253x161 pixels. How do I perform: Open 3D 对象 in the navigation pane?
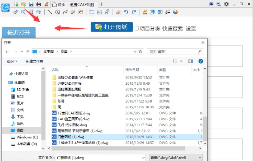pos(23,90)
